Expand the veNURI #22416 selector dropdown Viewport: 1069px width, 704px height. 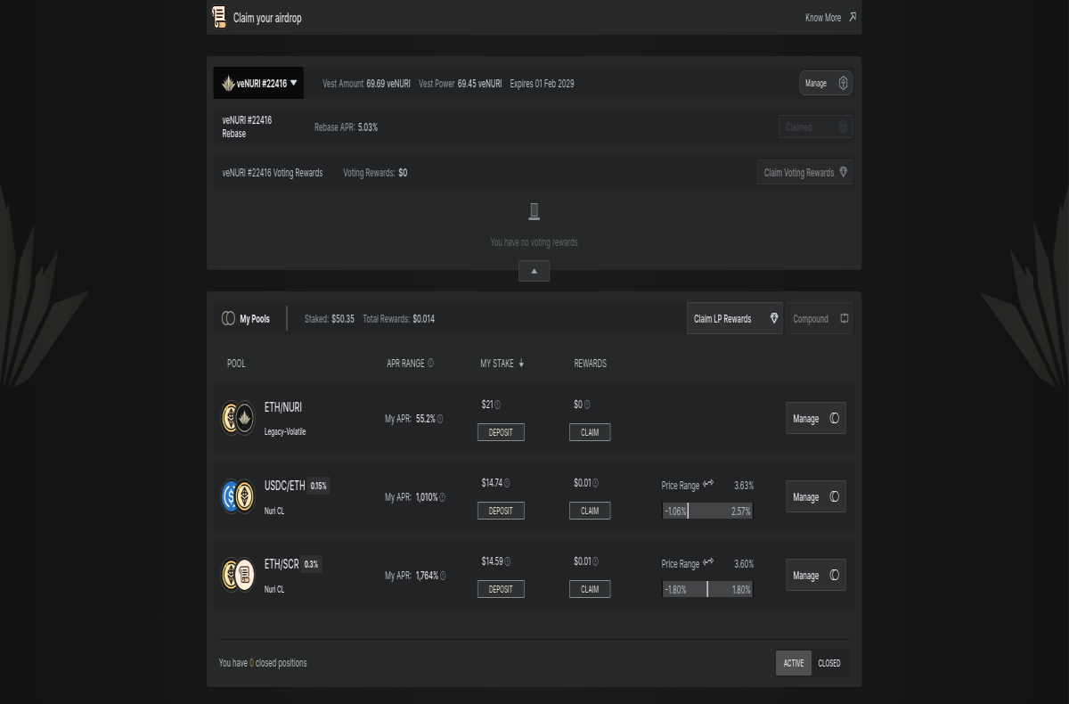click(258, 83)
